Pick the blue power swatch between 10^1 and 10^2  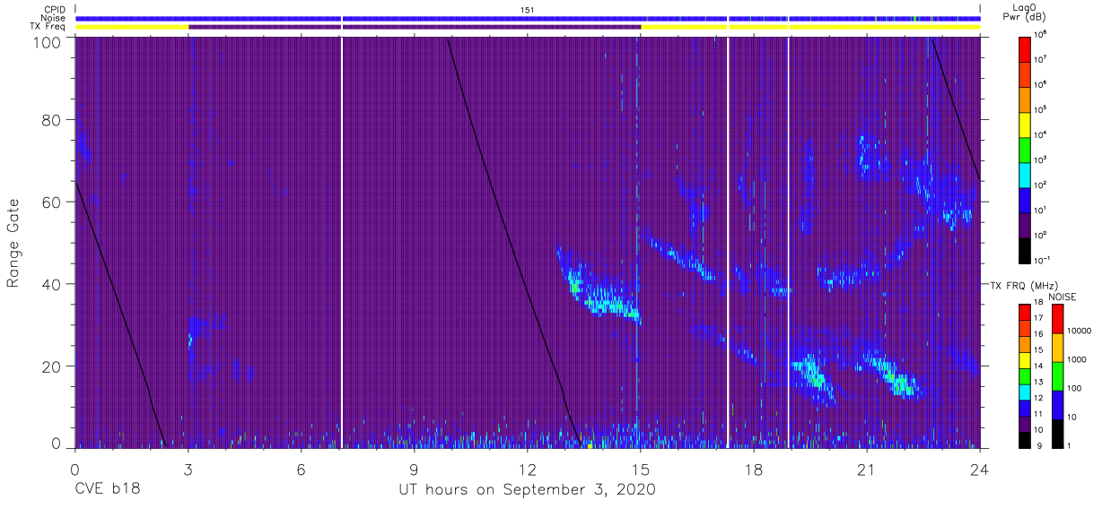coord(1025,199)
